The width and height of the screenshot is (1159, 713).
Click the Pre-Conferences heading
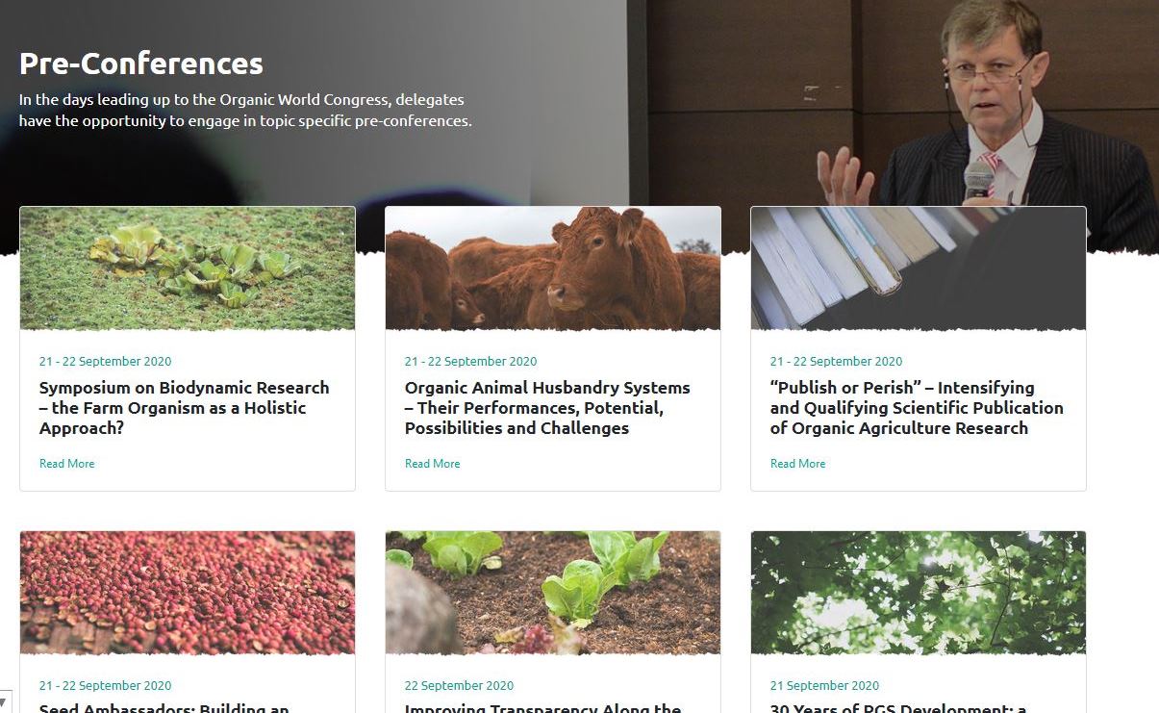coord(141,64)
